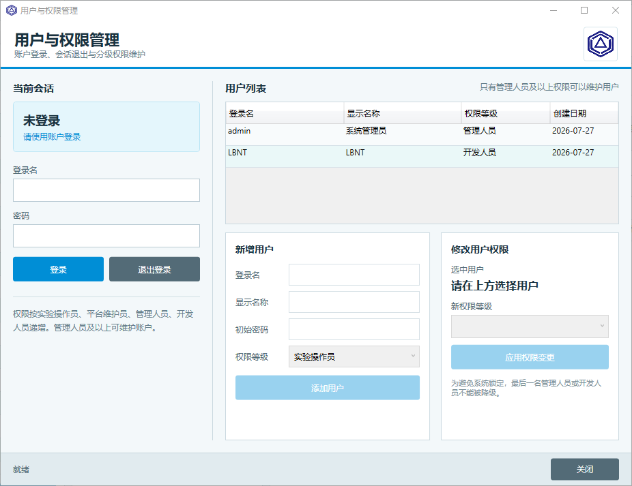This screenshot has width=632, height=486.
Task: Minimize the 用户与权限管理 window
Action: point(554,10)
